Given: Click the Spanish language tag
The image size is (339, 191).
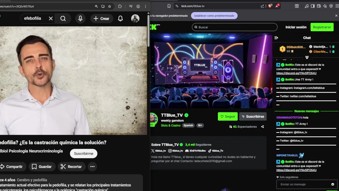Looking at the screenshot, I should 188,125.
